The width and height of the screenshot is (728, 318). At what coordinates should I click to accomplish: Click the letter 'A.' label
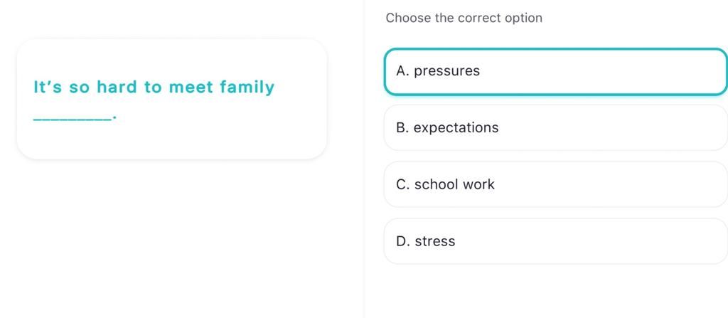(402, 71)
